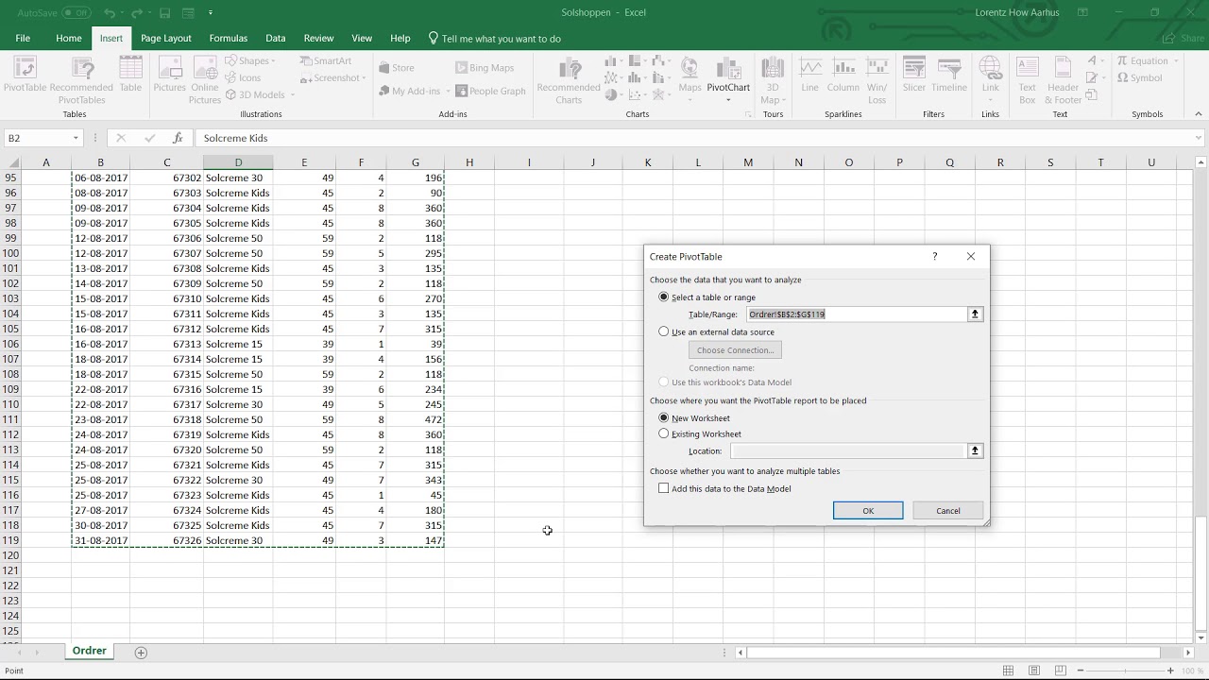Collapse the Location range selector button
Screen dimensions: 1209x680
(x=975, y=450)
